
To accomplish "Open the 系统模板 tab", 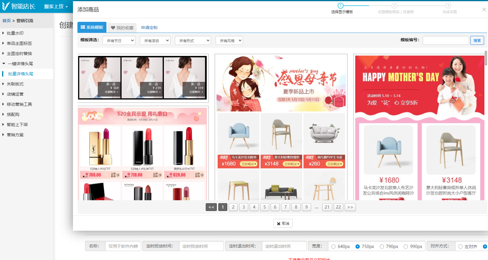I will pyautogui.click(x=92, y=27).
